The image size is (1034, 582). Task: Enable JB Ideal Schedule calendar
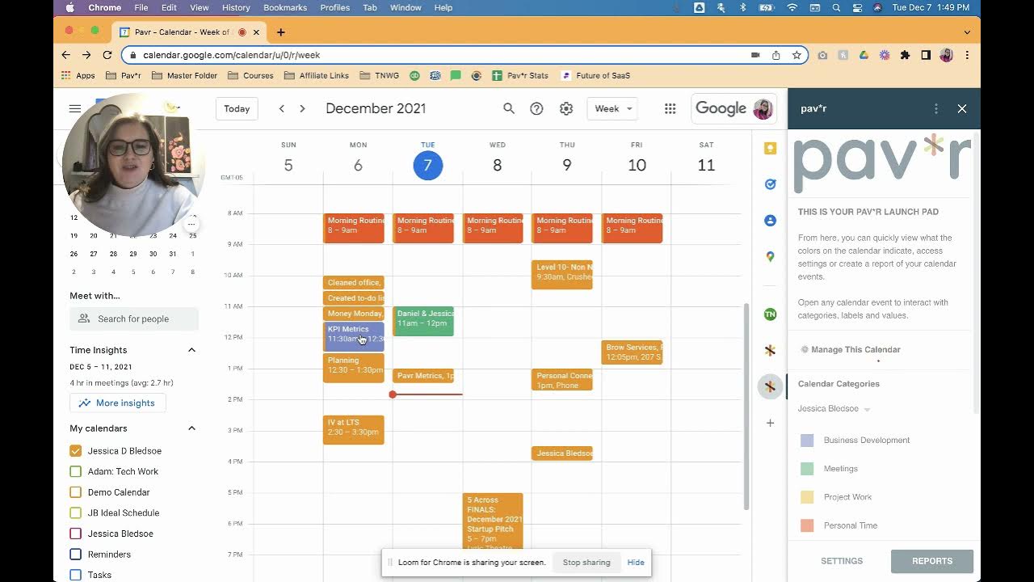[75, 512]
